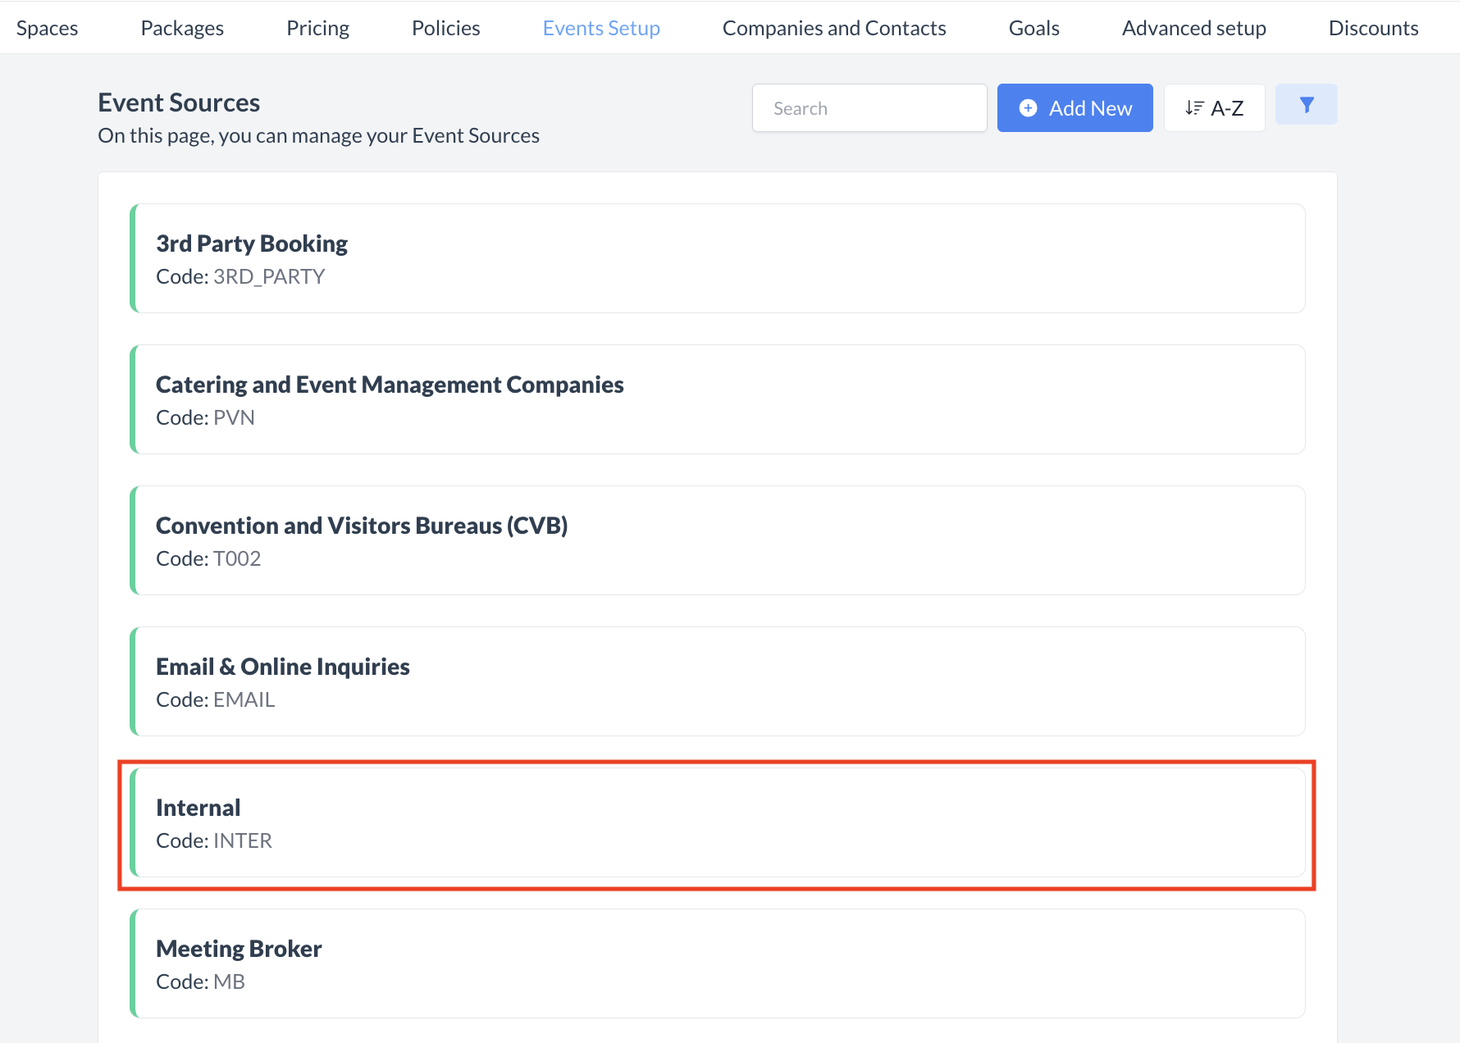Click the sort arrows icon beside A-Z

coord(1194,108)
